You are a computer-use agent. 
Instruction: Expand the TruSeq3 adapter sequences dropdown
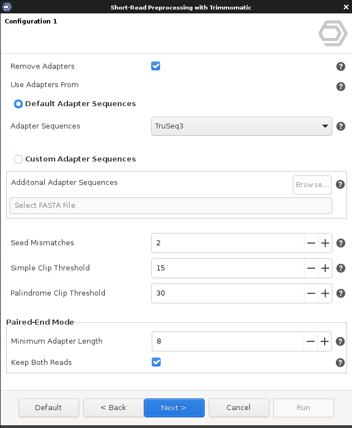coord(242,126)
